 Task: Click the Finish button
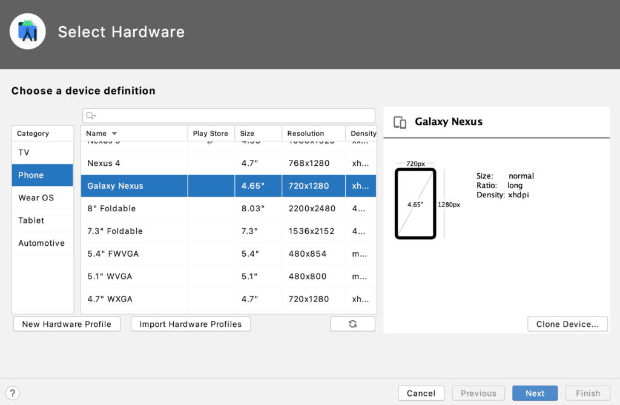pyautogui.click(x=588, y=393)
